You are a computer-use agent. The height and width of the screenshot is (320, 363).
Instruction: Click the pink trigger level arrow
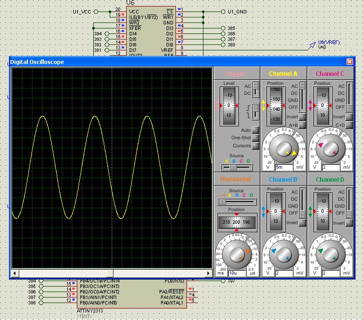point(217,105)
